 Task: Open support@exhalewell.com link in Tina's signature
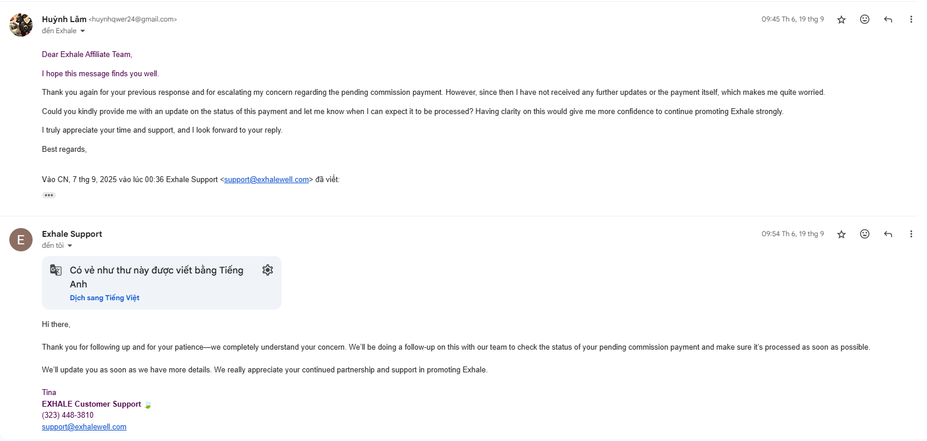[x=84, y=427]
